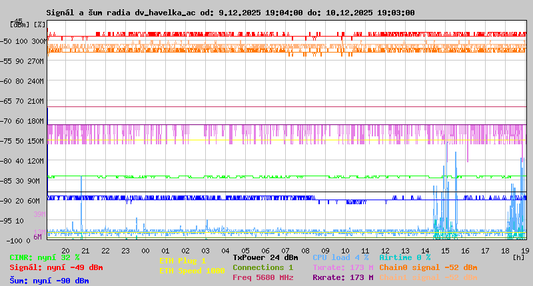The width and height of the screenshot is (533, 286).
Task: Click the 'ETH Speed 1000' legend label
Action: [192, 271]
